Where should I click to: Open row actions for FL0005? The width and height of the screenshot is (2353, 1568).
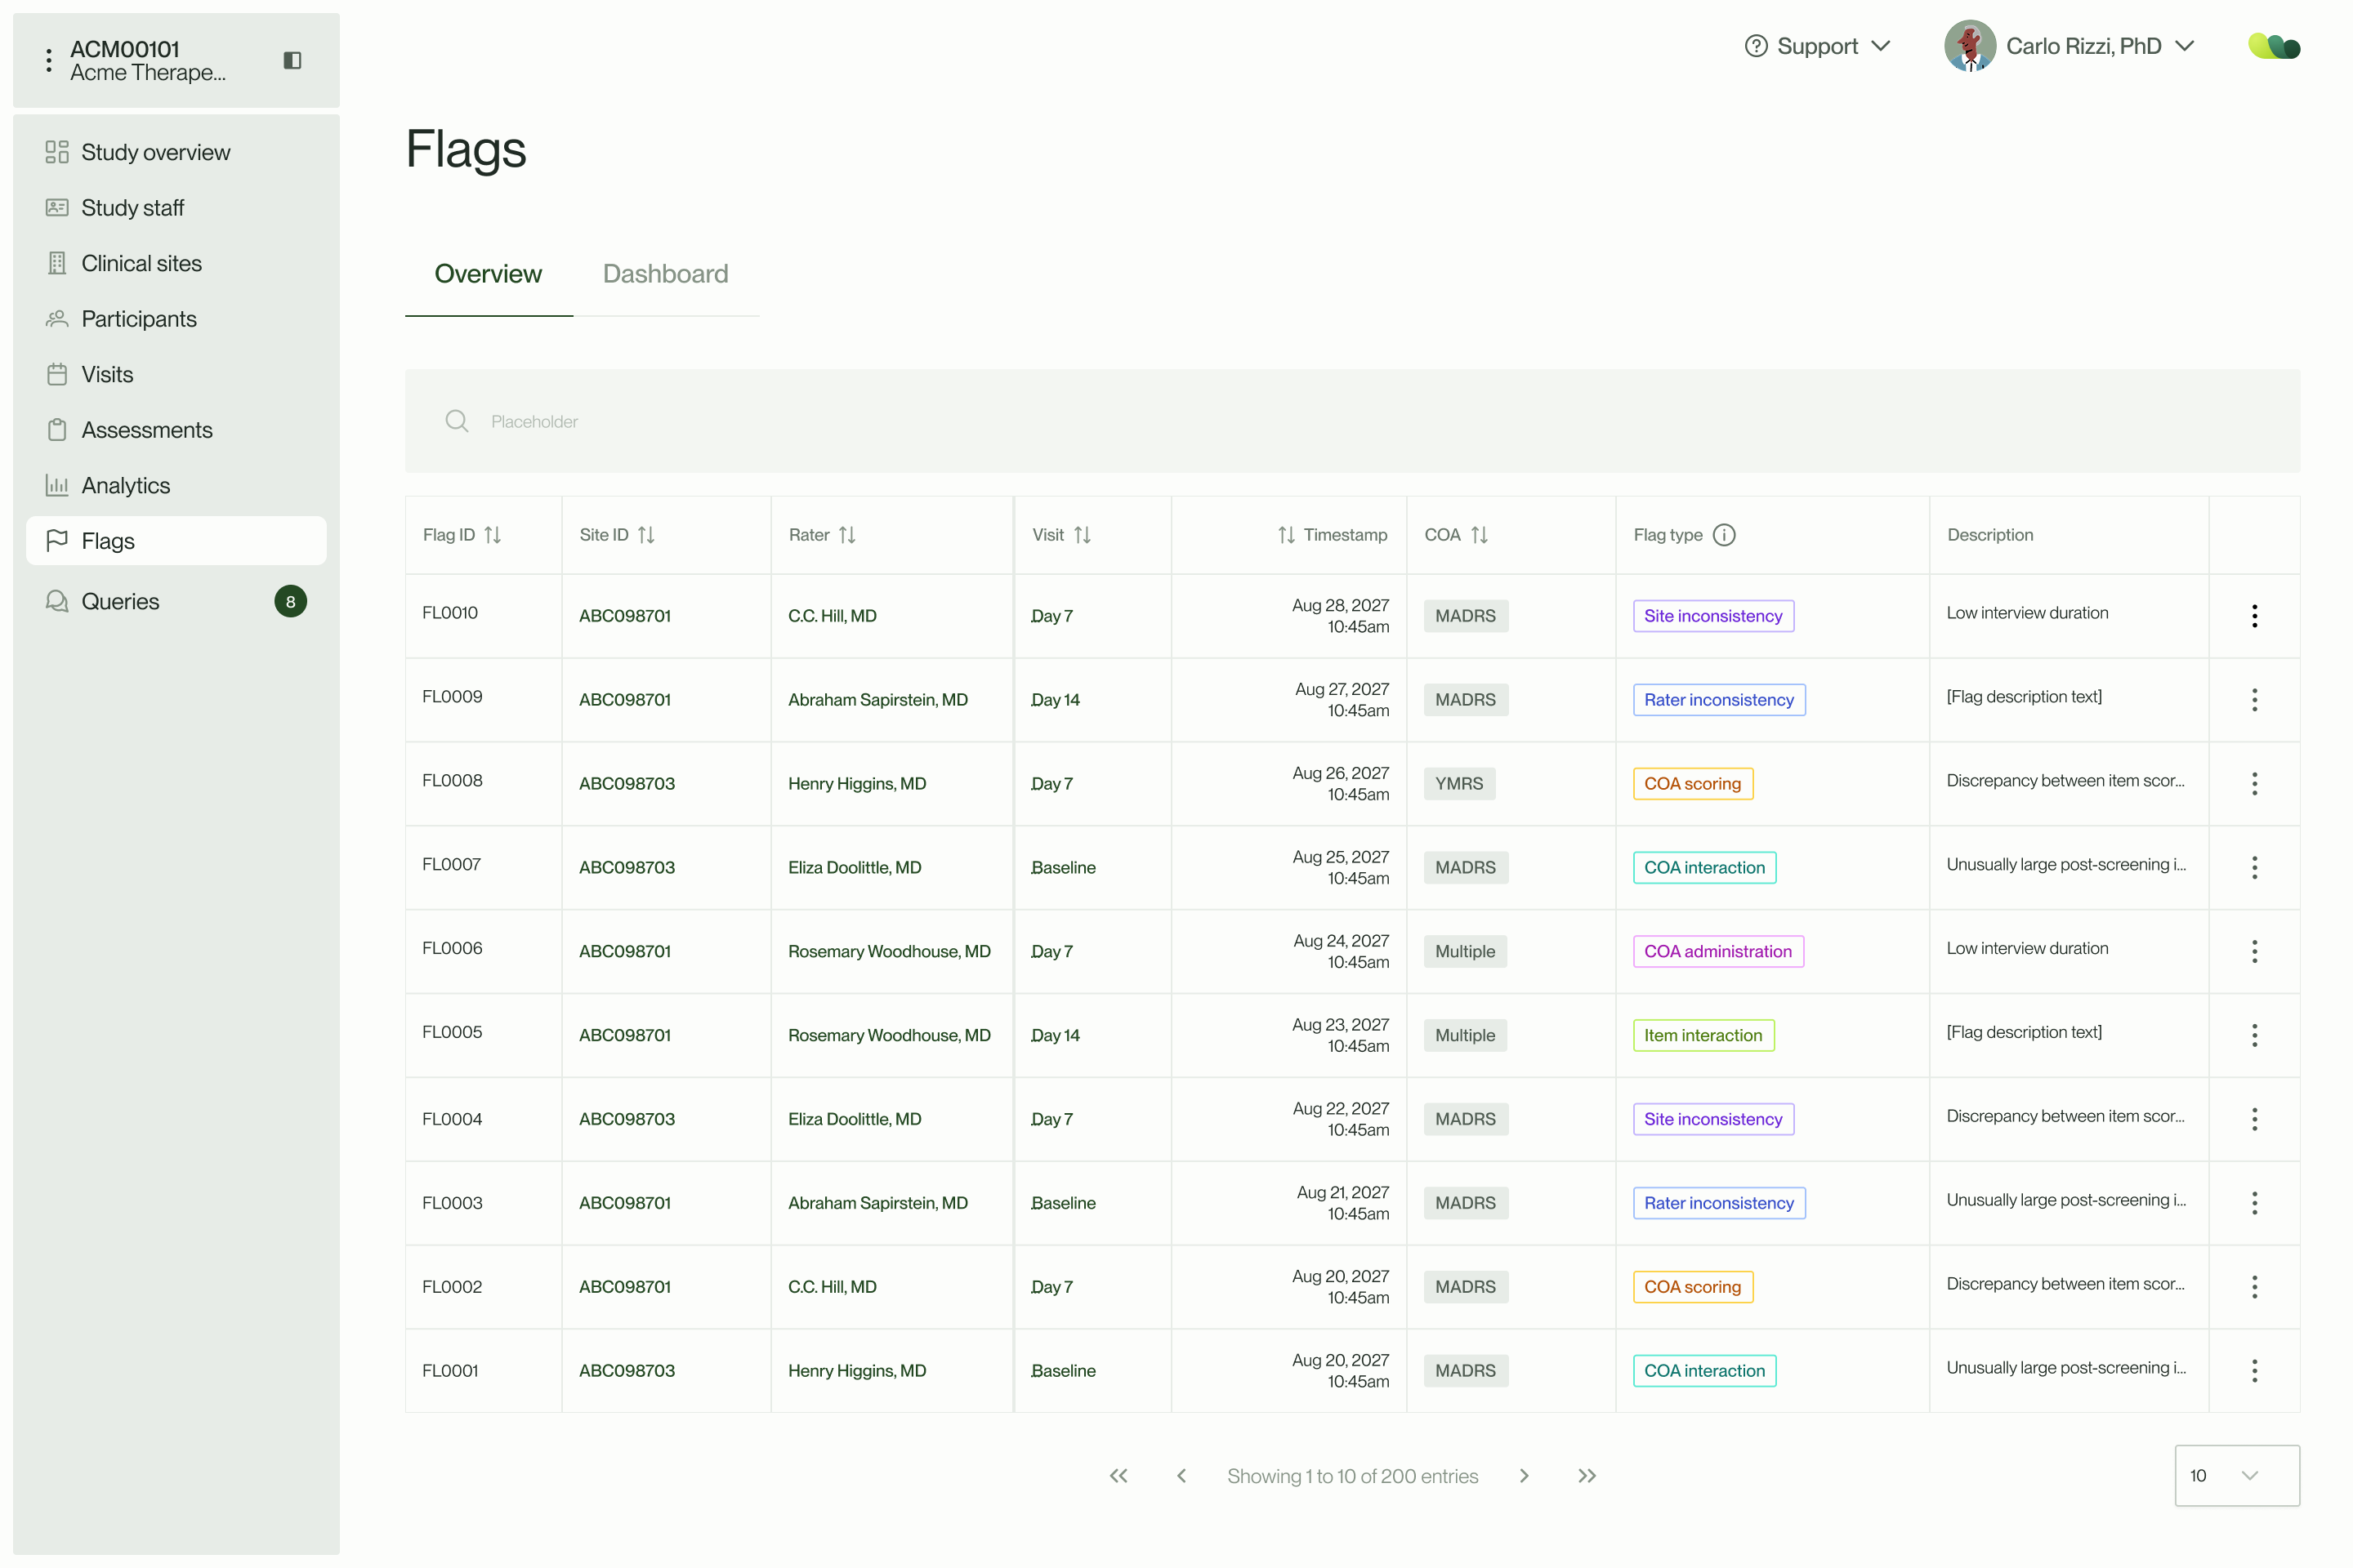tap(2254, 1035)
